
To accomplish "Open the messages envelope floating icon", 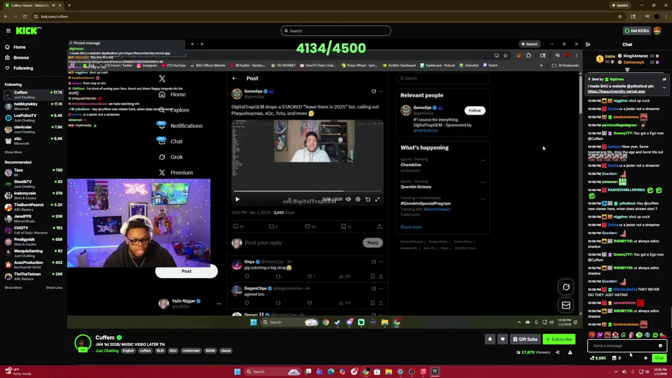I will coord(566,306).
